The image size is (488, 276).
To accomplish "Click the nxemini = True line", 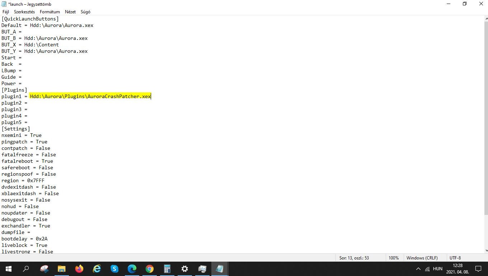I will pyautogui.click(x=22, y=135).
